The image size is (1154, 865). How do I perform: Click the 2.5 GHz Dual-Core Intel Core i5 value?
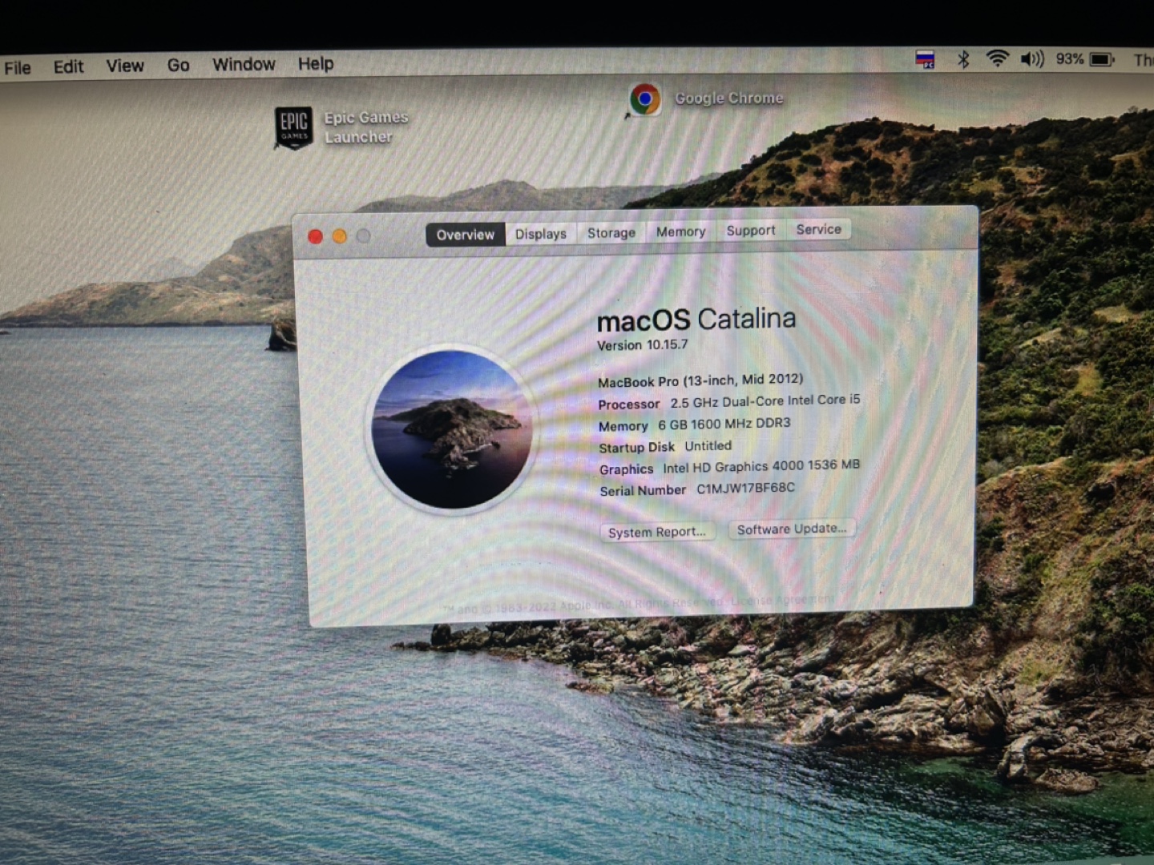point(765,401)
